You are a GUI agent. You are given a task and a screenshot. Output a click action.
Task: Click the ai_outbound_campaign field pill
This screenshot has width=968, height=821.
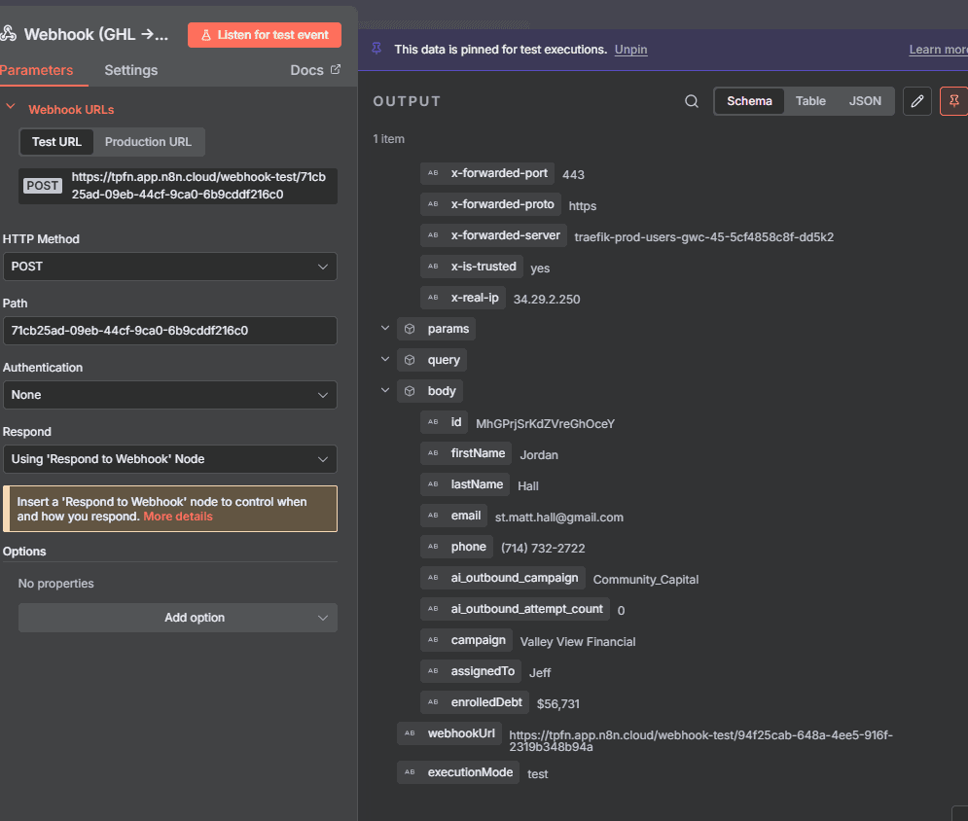[503, 578]
